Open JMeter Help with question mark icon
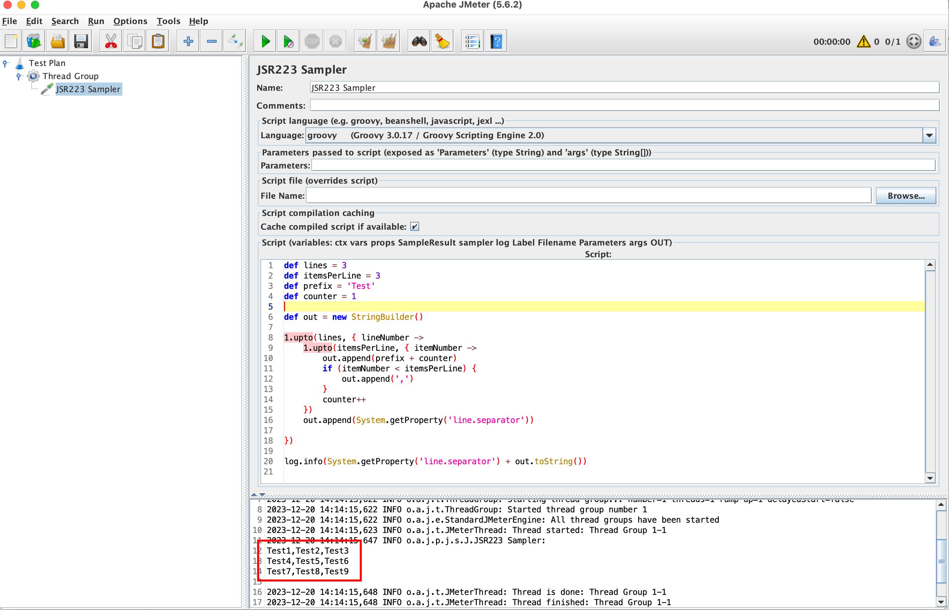This screenshot has width=949, height=610. pos(495,41)
